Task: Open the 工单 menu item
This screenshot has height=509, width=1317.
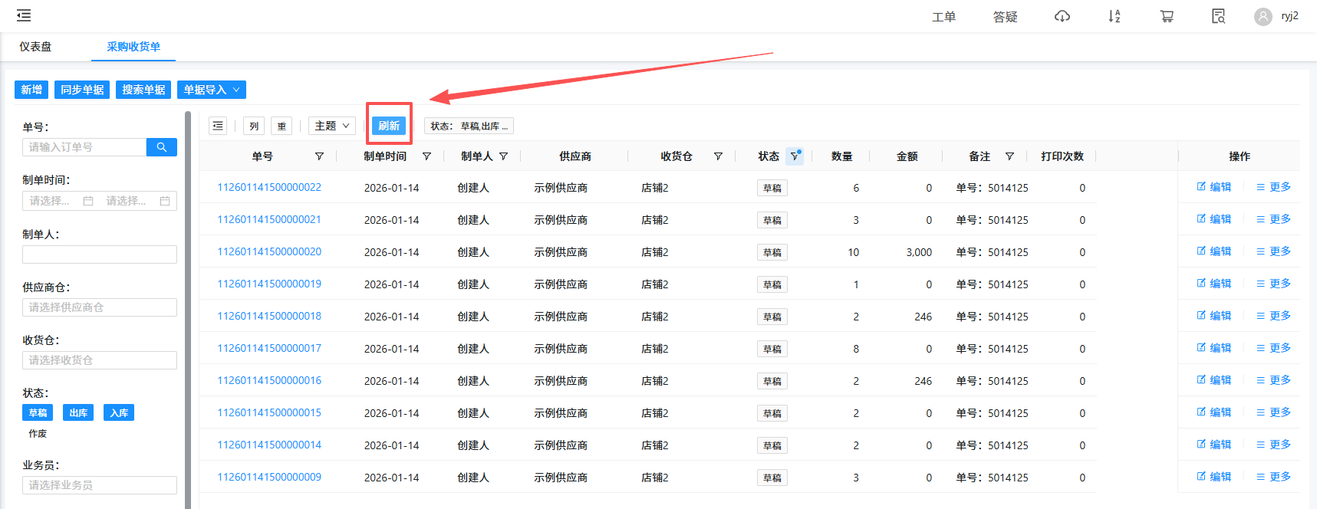Action: (943, 17)
